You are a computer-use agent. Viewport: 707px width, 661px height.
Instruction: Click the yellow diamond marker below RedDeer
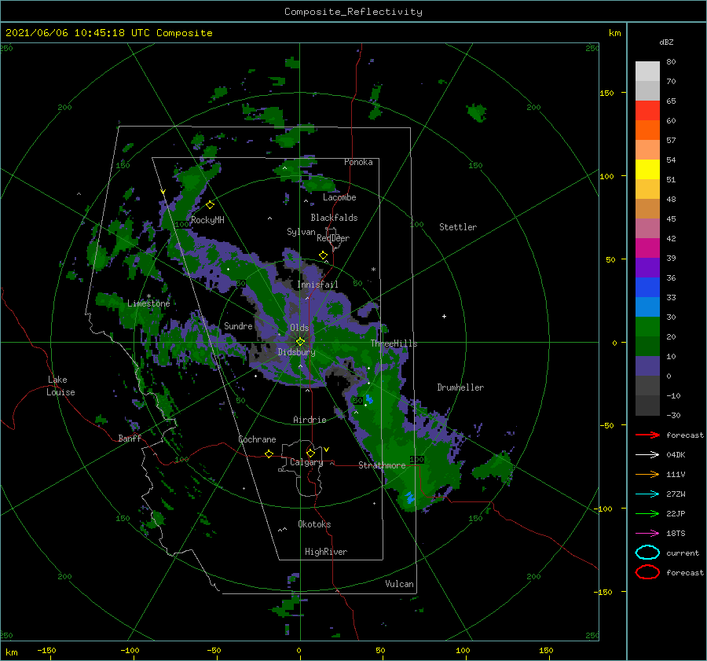pos(323,255)
